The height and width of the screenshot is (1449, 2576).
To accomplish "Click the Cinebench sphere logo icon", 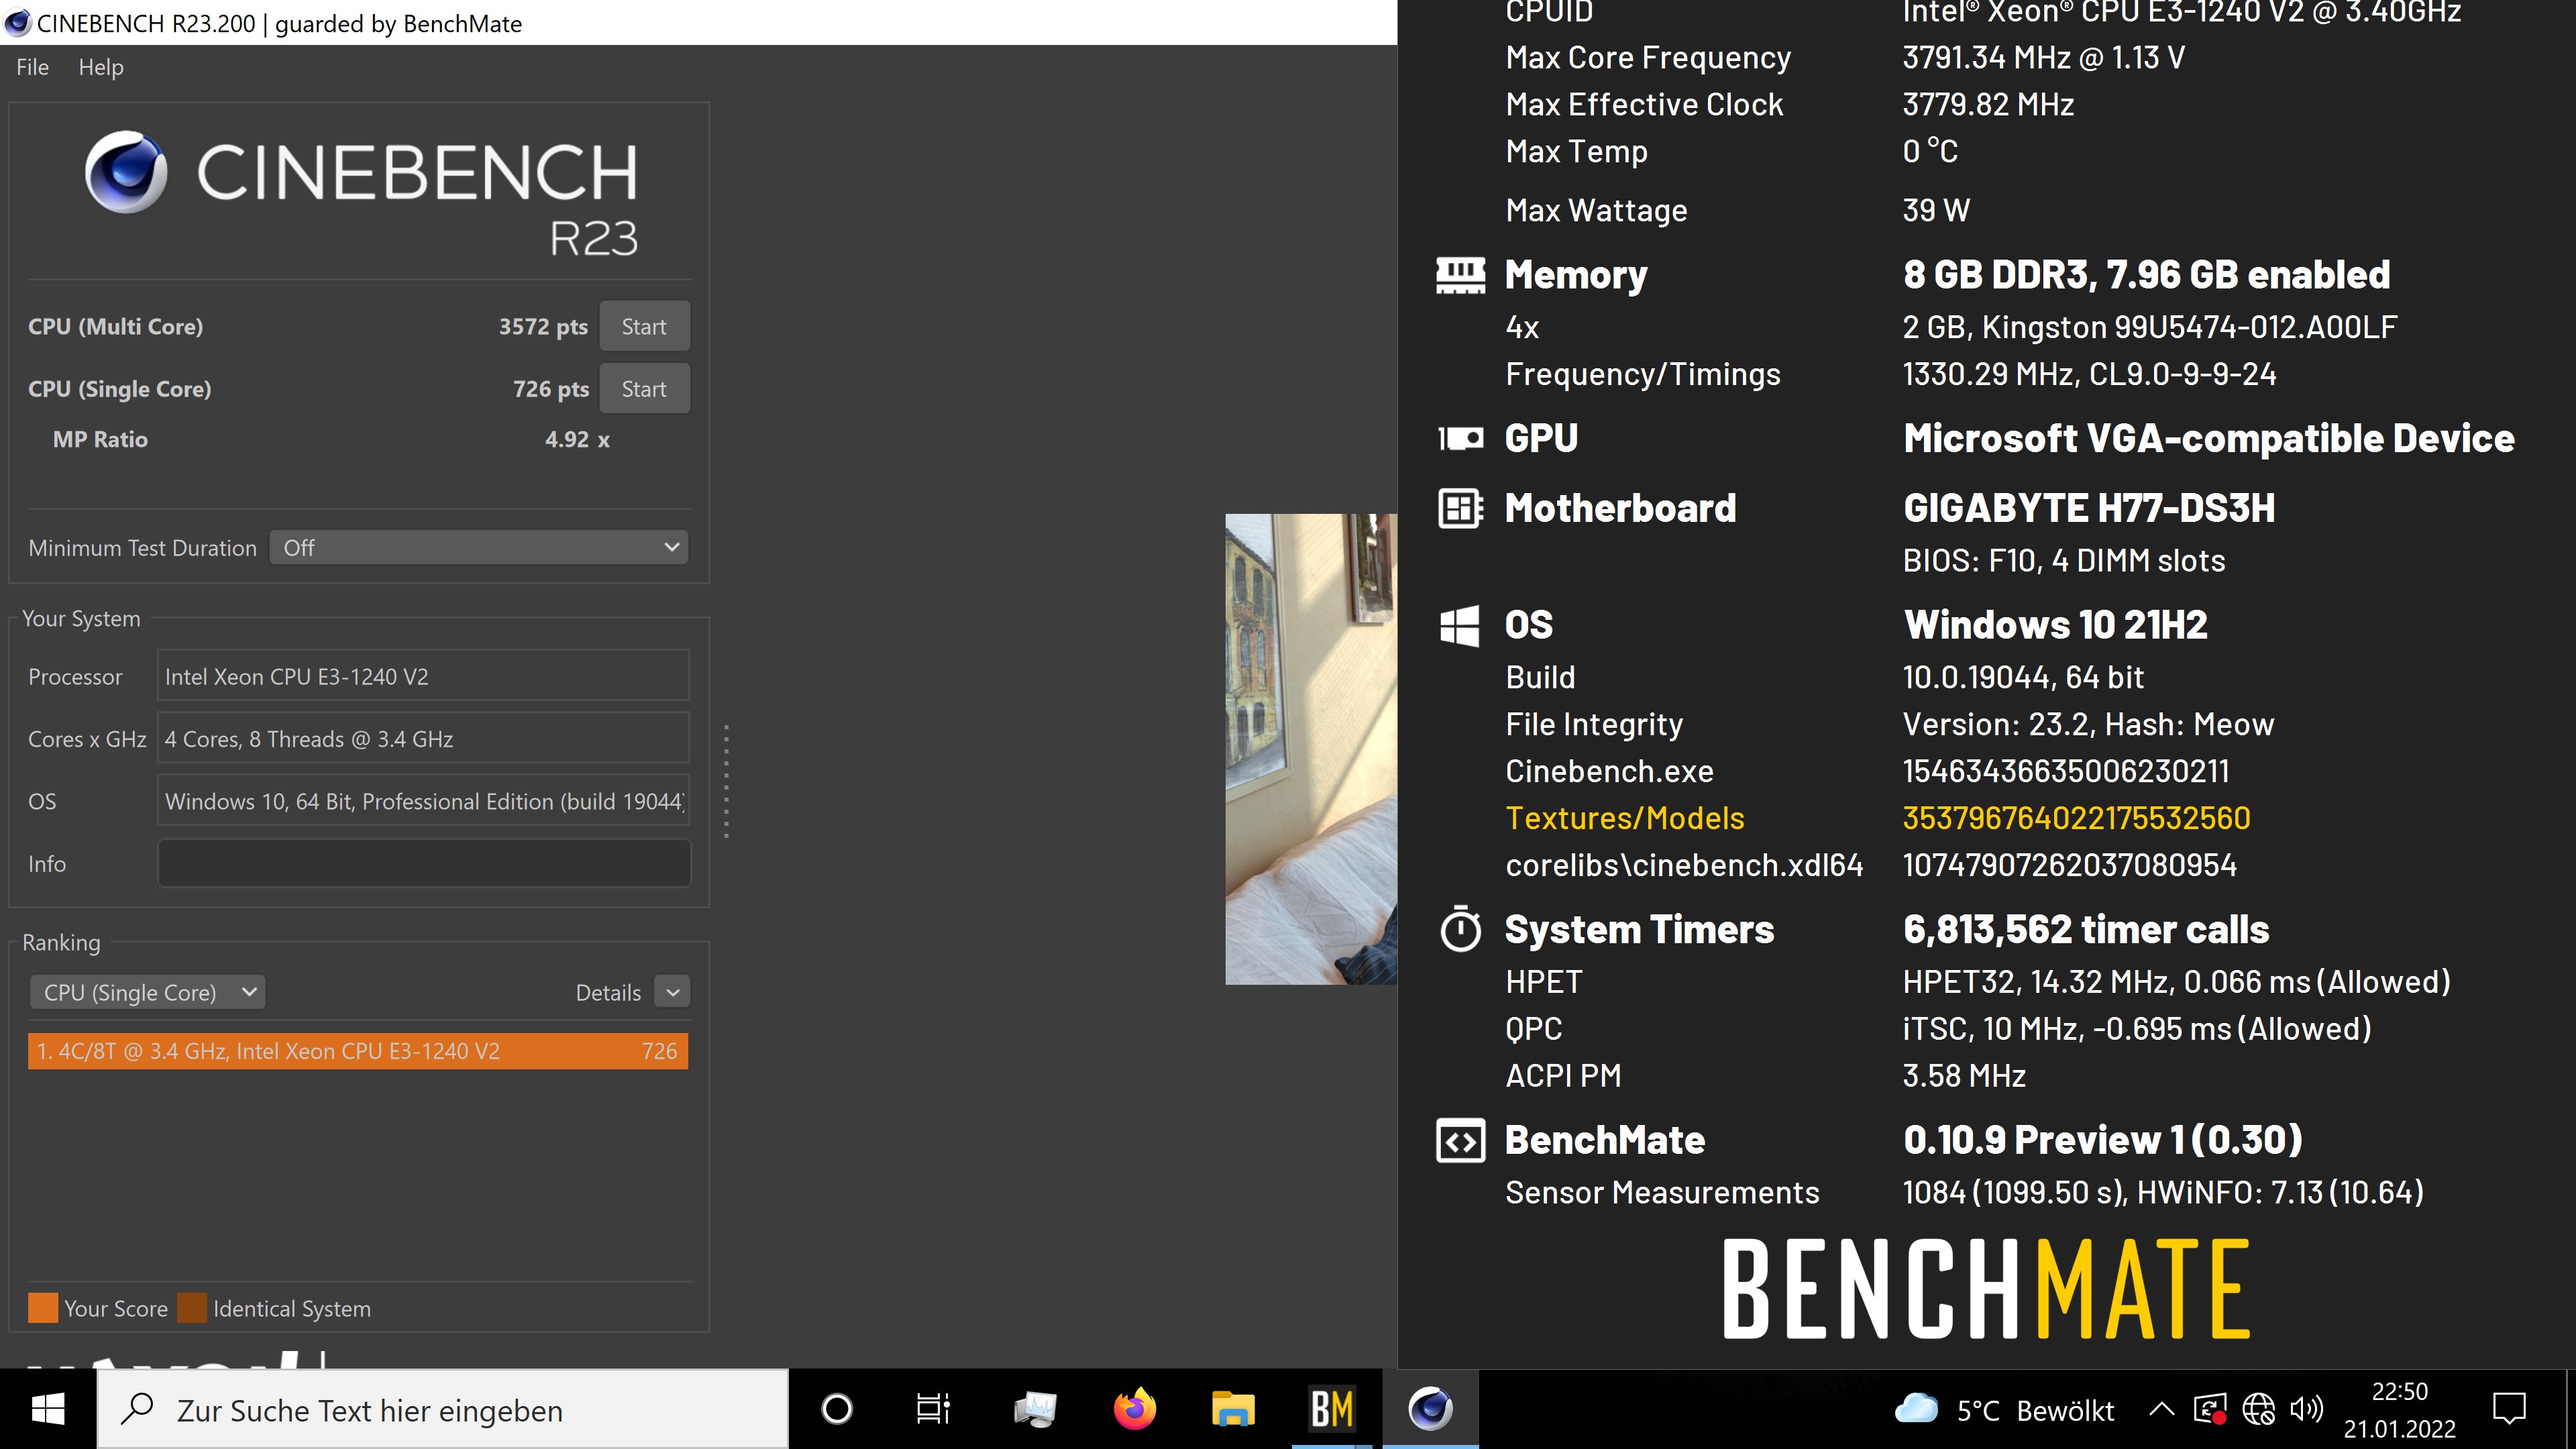I will (x=126, y=171).
